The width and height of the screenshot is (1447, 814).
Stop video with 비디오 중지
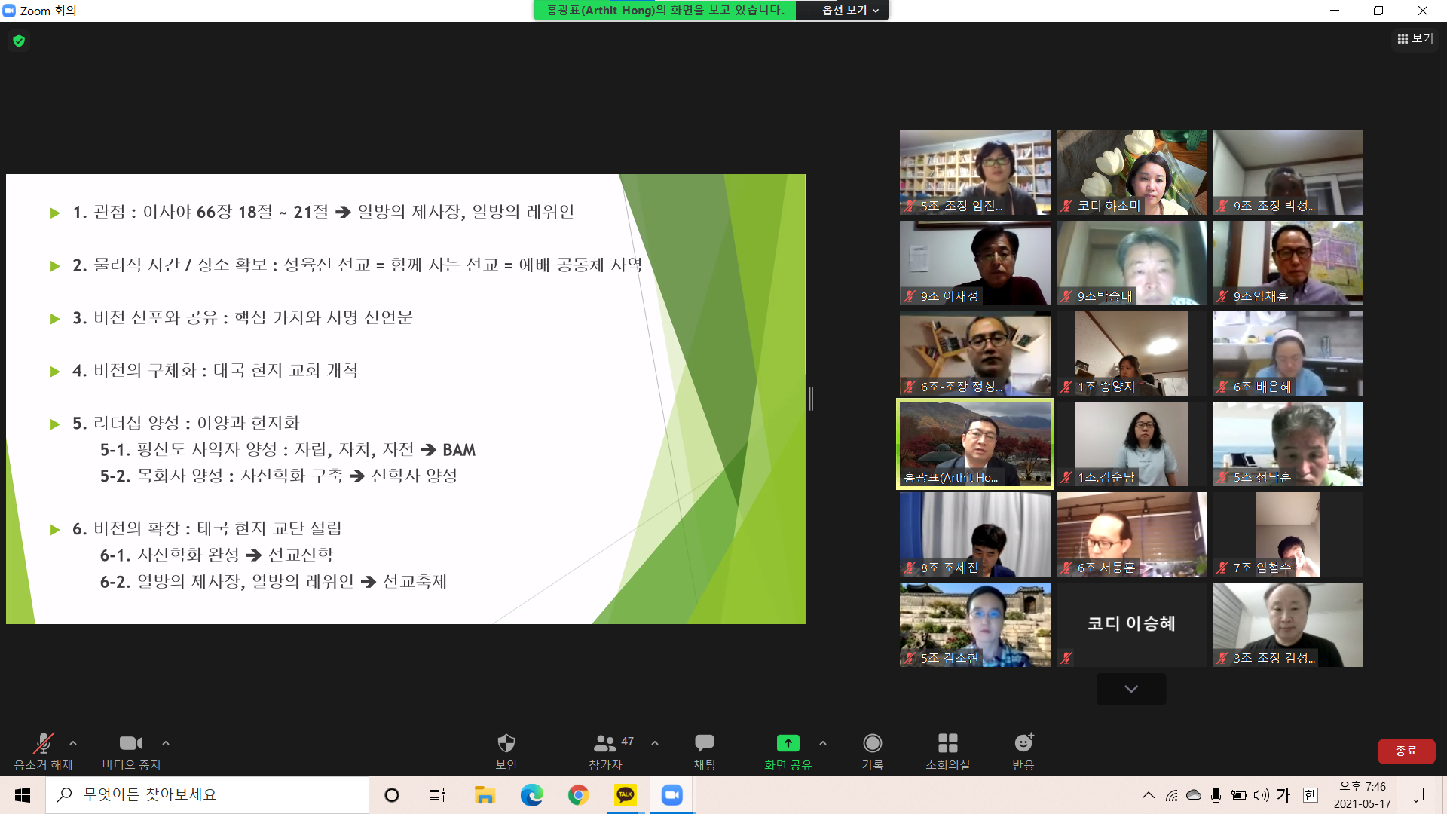click(131, 744)
